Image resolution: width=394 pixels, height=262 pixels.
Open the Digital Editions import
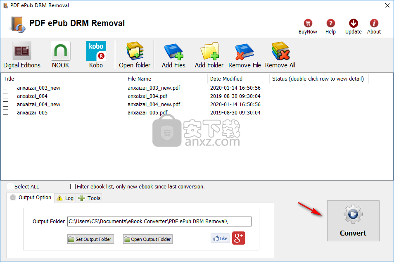(22, 55)
